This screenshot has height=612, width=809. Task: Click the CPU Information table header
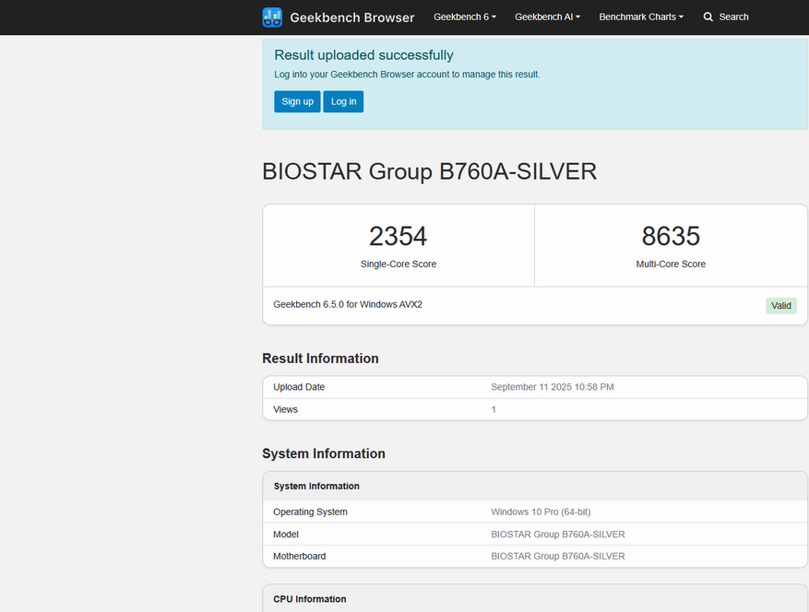tap(310, 599)
